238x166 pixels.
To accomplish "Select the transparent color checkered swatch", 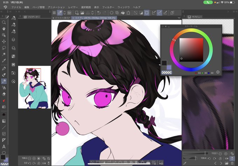I will [x=167, y=73].
